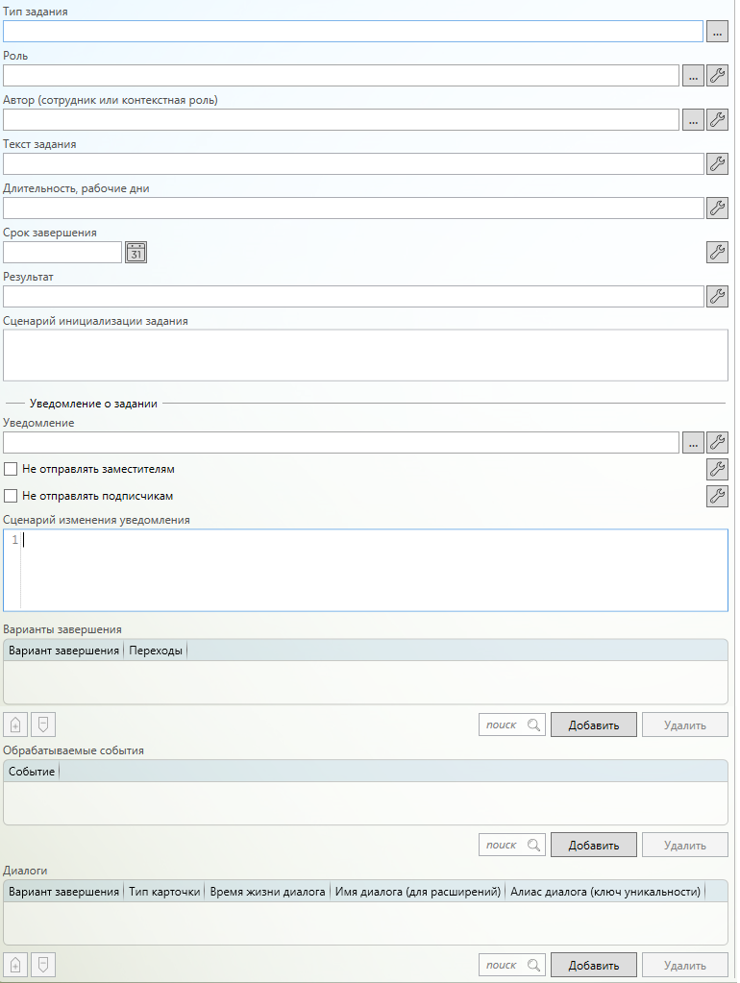Screen dimensions: 740x983
Task: Open the Автор selection via ellipsis button
Action: pyautogui.click(x=693, y=120)
